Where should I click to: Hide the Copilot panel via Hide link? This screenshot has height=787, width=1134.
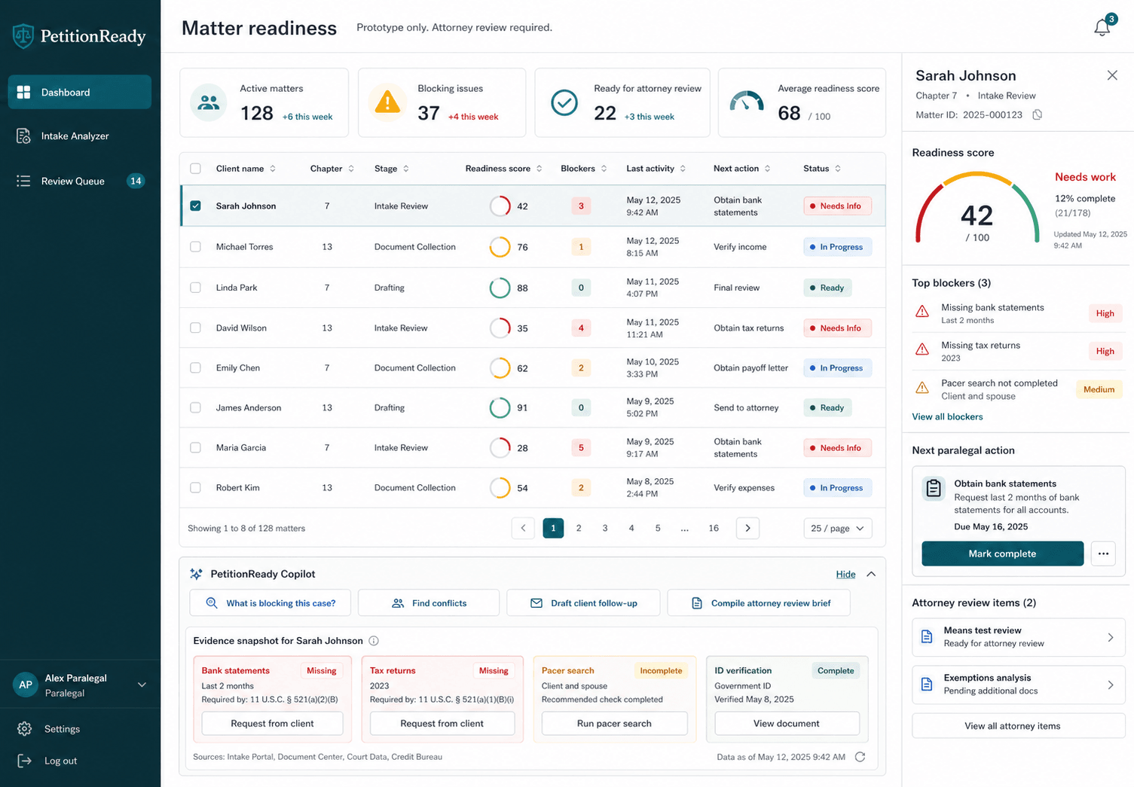click(x=845, y=574)
